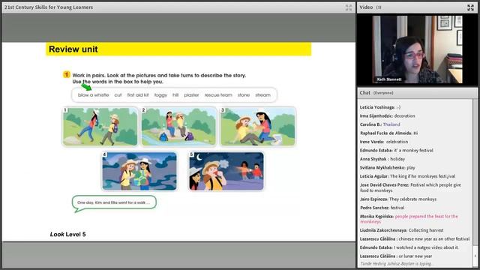Click Anna Shyshak's 'holiday' message
Viewport: 480px width, 270px height.
click(x=382, y=159)
